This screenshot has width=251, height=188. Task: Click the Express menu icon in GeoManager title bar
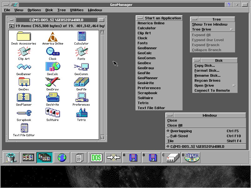point(14,5)
